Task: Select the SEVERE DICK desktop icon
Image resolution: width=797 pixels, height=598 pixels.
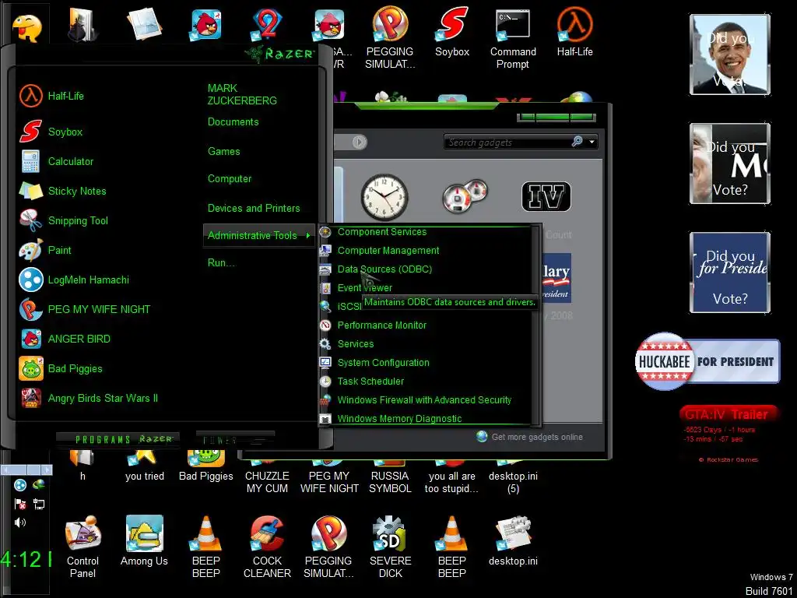Action: [x=391, y=547]
